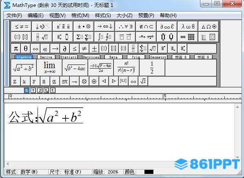Insert the combination formula n!/r!(n-r)!
Screen dimensions: 244x178
point(126,68)
